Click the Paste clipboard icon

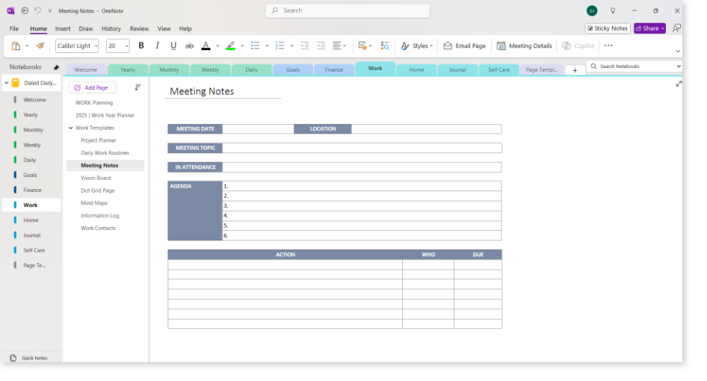pos(16,46)
